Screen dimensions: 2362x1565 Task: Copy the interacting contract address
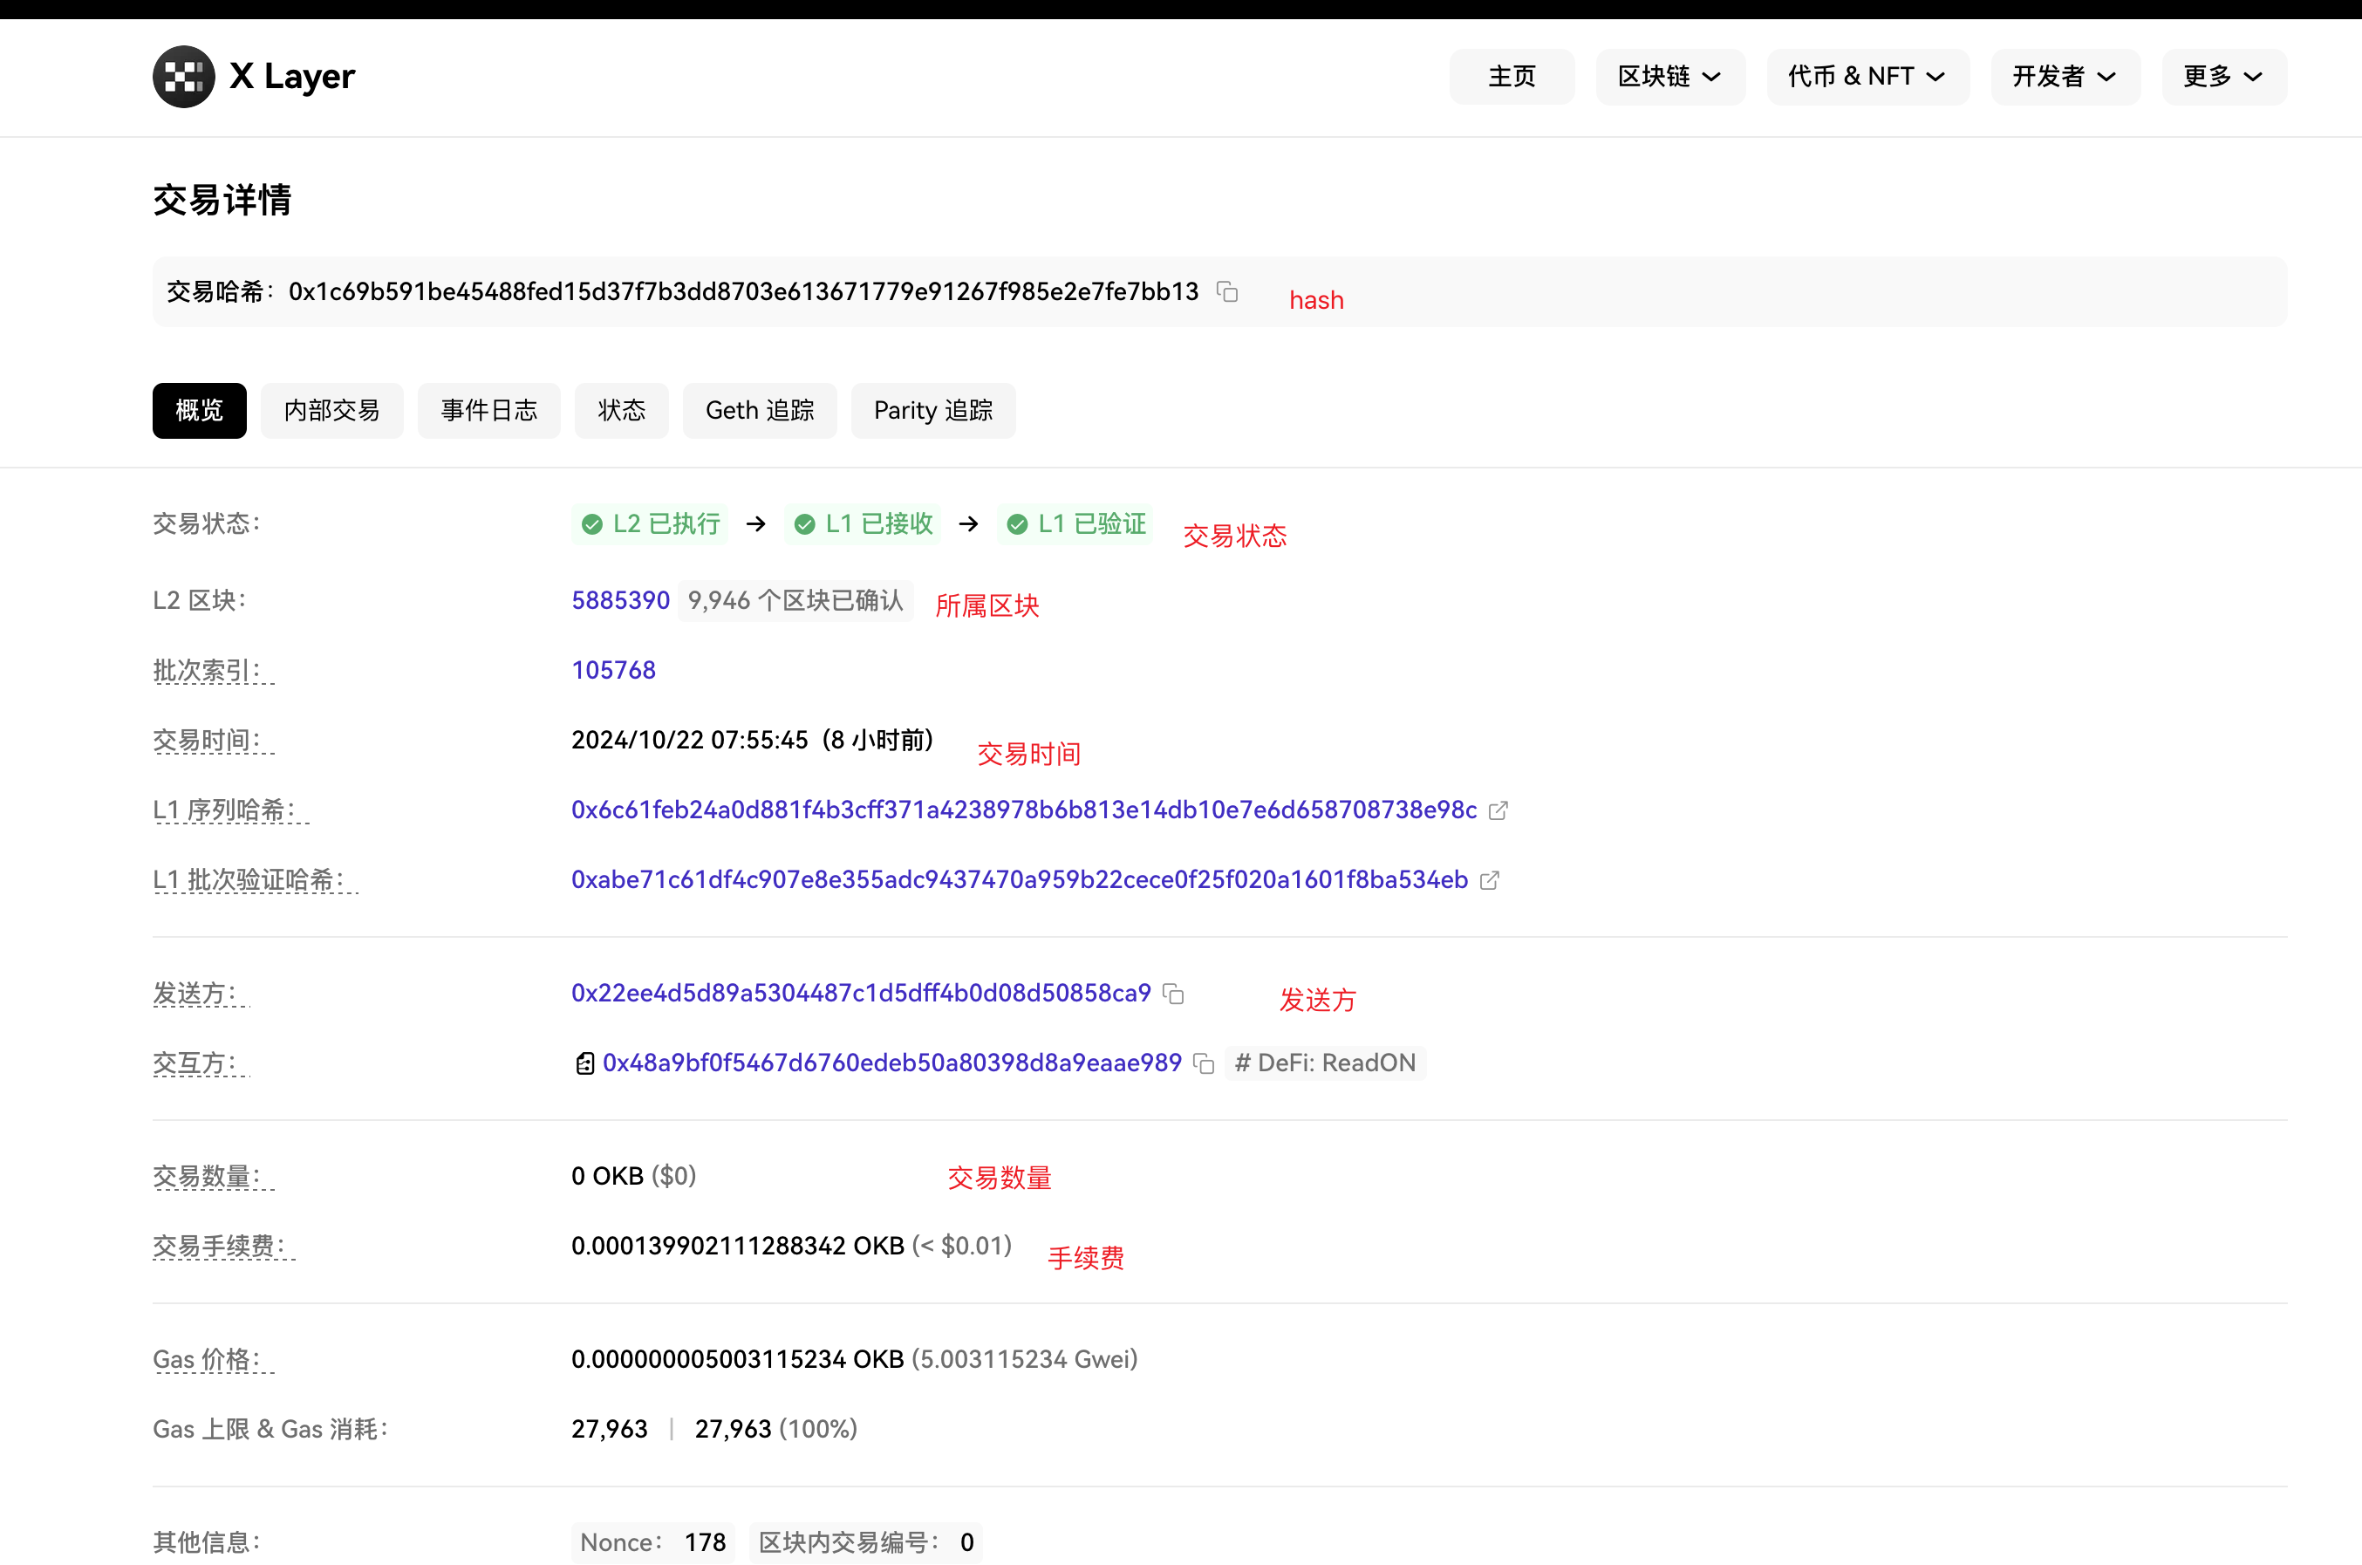1204,1064
